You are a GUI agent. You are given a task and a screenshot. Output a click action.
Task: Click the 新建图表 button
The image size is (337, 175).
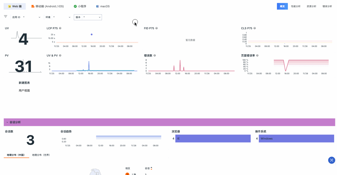coord(24,83)
